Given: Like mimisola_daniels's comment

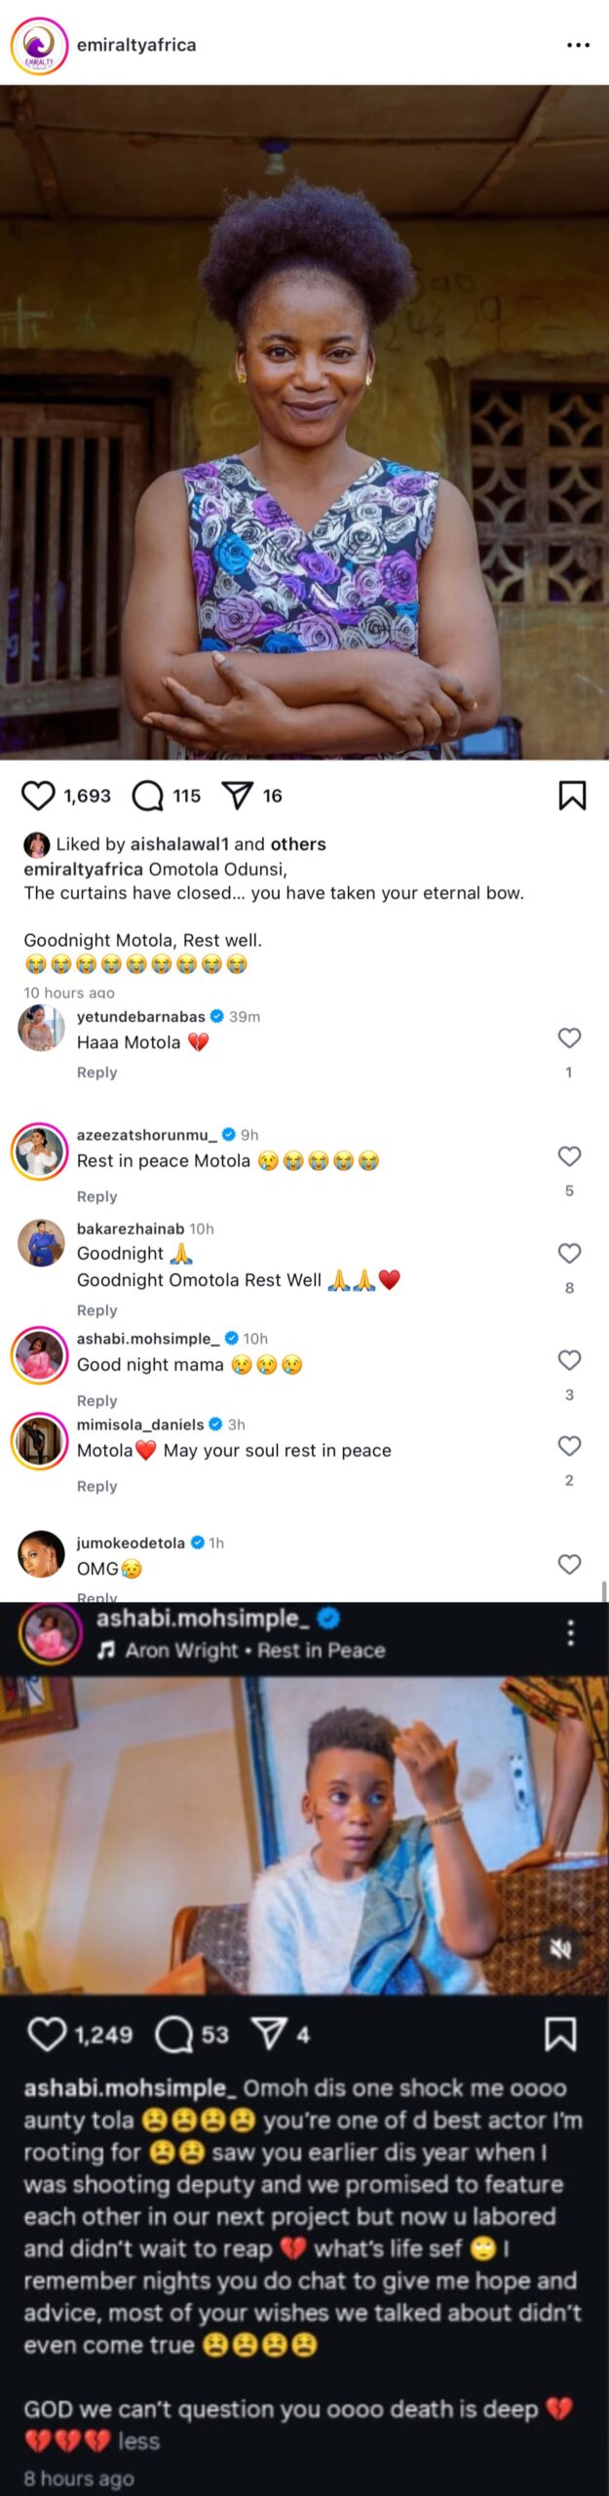Looking at the screenshot, I should (x=569, y=1446).
